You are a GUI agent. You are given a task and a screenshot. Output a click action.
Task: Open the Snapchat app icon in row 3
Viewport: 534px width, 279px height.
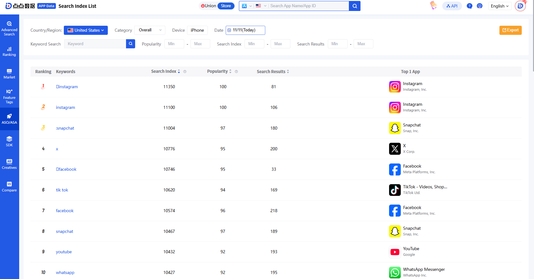(395, 128)
